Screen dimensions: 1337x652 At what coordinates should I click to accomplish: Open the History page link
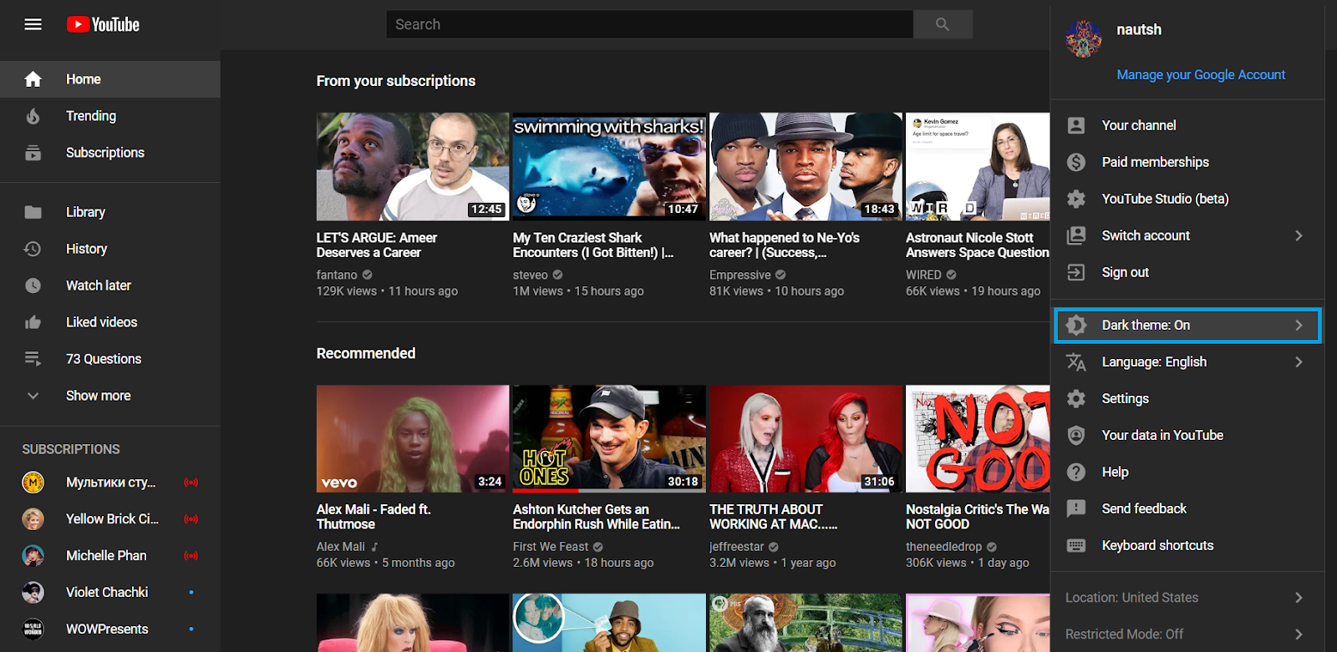110,249
